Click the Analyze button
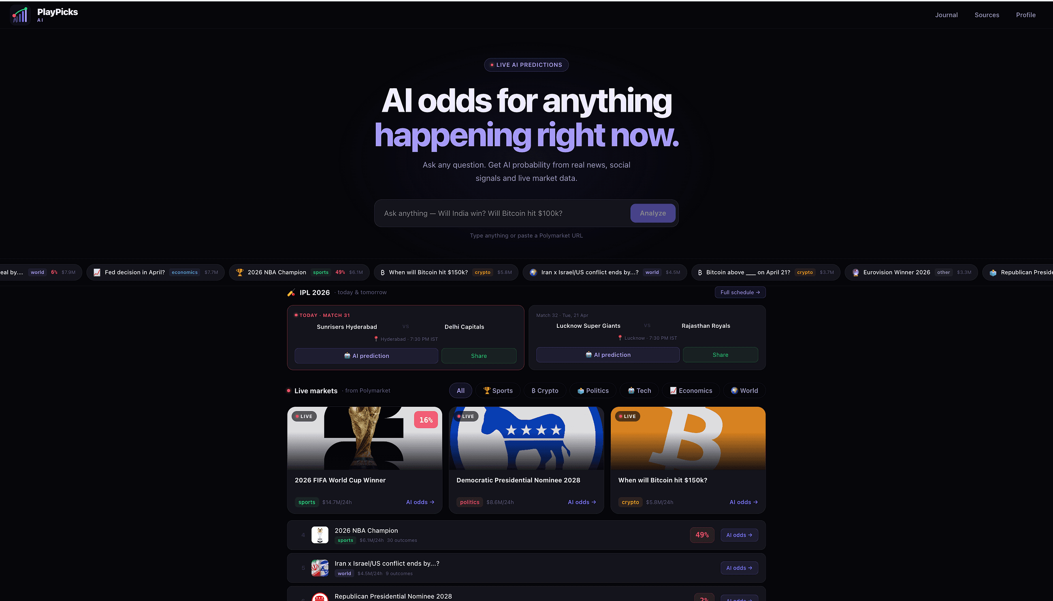Viewport: 1053px width, 601px height. pyautogui.click(x=652, y=213)
